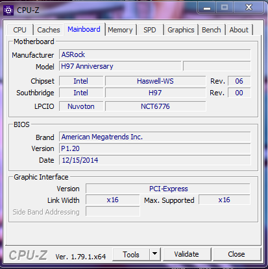Select the Mainboard tab
The width and height of the screenshot is (268, 269).
click(84, 29)
